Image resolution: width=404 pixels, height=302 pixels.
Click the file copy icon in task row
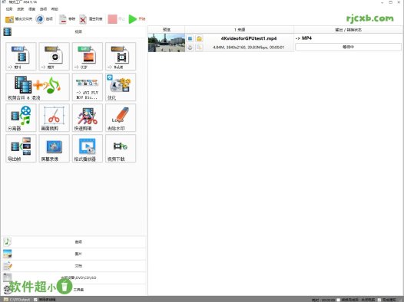click(199, 48)
